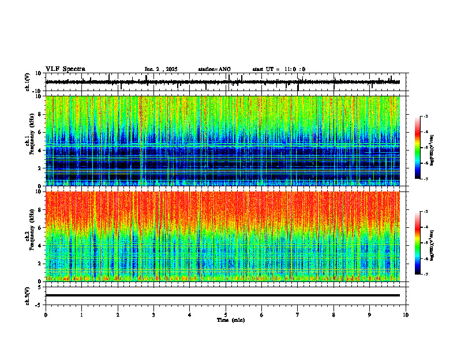Click the ch.1 colorbar log(PSD) units label

pos(432,150)
